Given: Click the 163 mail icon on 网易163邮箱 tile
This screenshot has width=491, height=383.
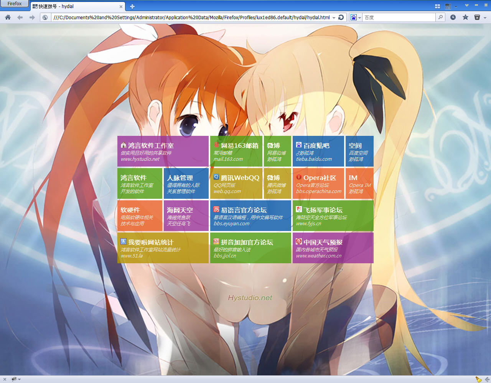Looking at the screenshot, I should [x=216, y=145].
